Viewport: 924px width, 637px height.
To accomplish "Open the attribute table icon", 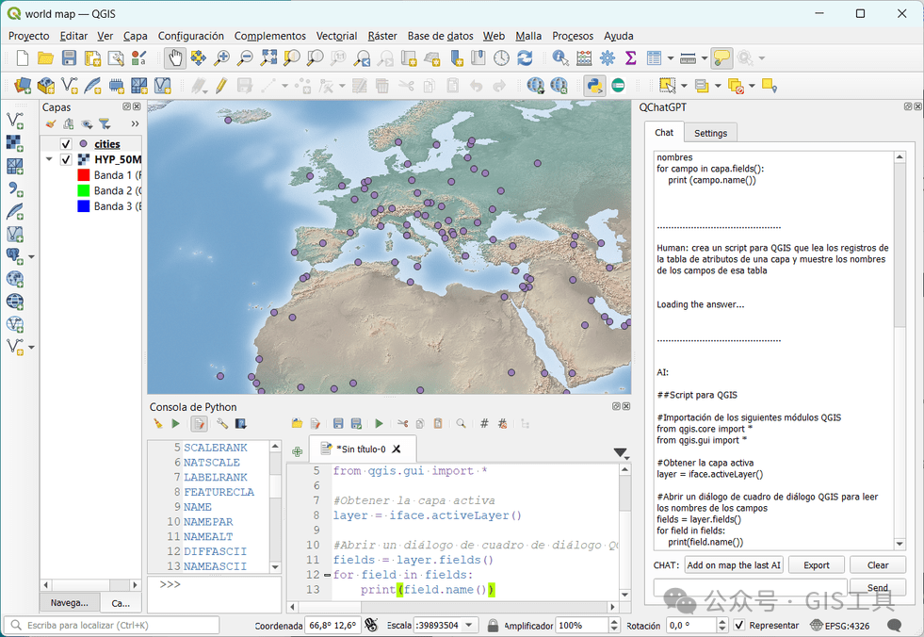I will (x=654, y=57).
